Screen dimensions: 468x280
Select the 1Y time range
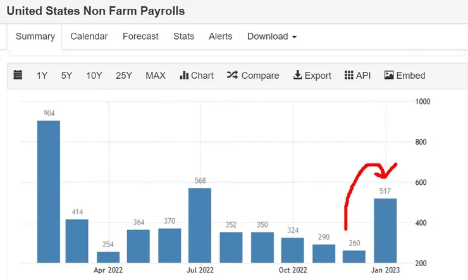[x=42, y=76]
